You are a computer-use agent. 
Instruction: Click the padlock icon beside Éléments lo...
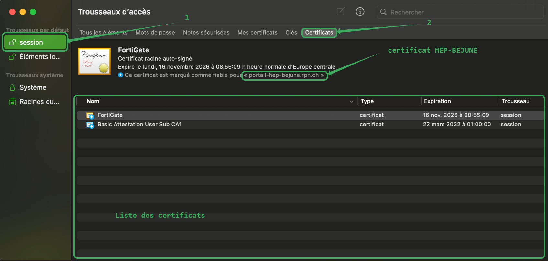click(x=12, y=57)
